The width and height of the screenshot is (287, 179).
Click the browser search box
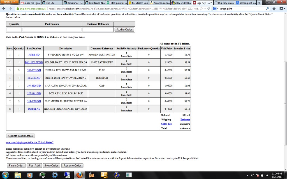tap(242, 9)
